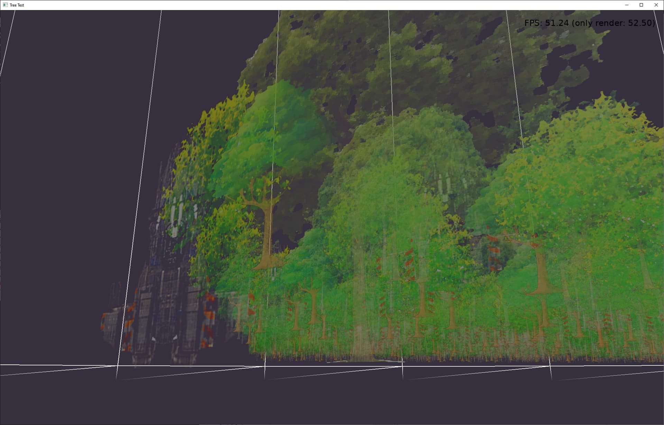
Task: Click the Tree Test application icon
Action: [5, 5]
